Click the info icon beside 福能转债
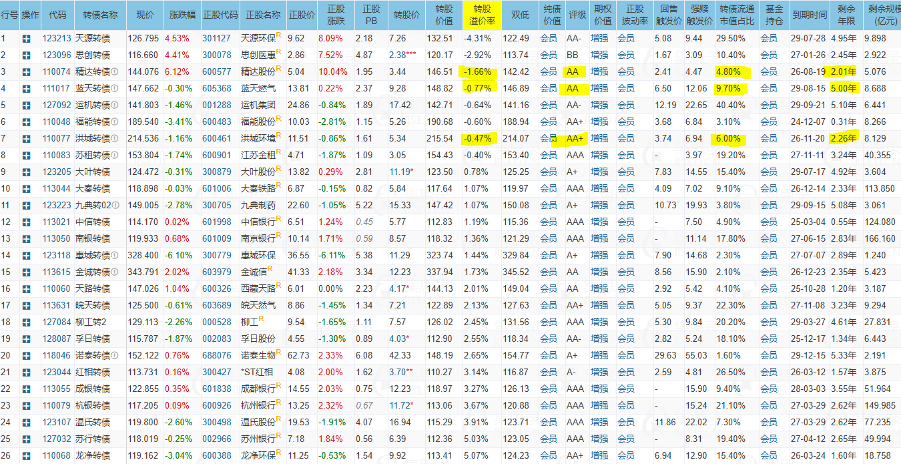The image size is (901, 464). tap(115, 122)
